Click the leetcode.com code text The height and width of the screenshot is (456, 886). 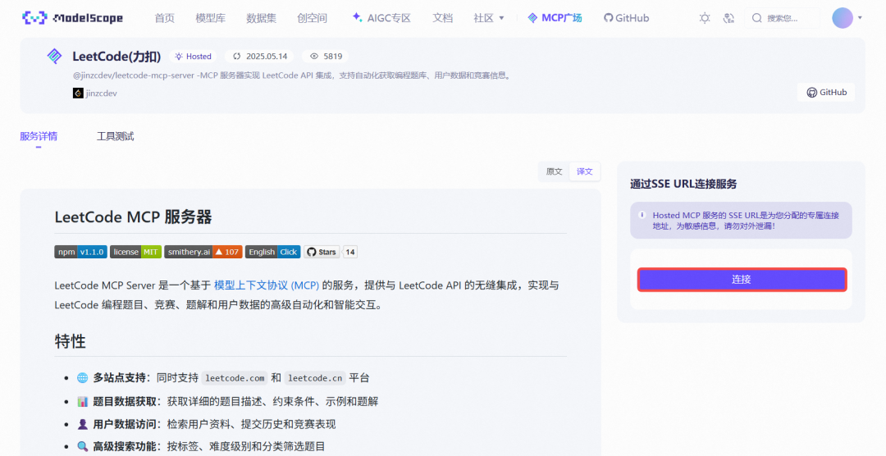(x=235, y=378)
